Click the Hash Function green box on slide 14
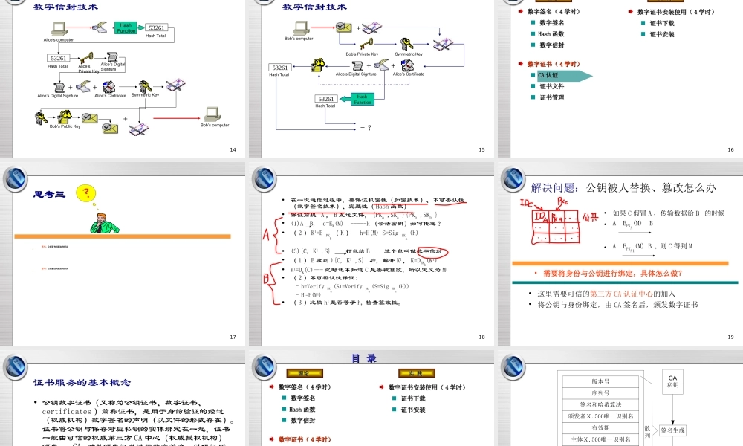This screenshot has width=743, height=446. (x=126, y=27)
